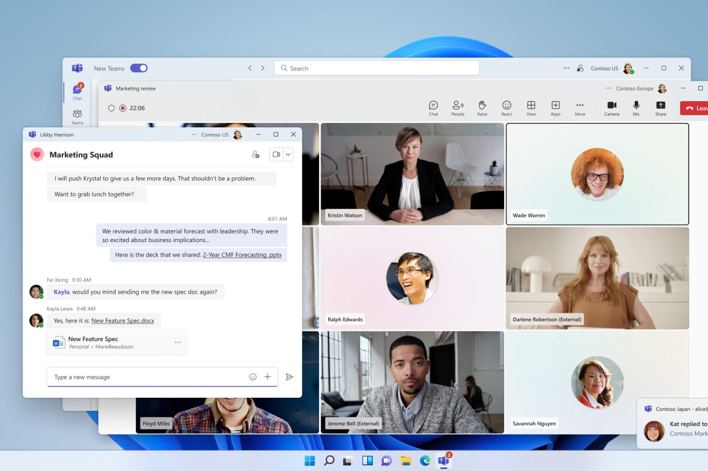Open React emoji menu in meeting
708x471 pixels.
click(507, 108)
